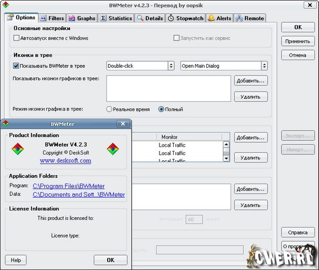The width and height of the screenshot is (319, 270).
Task: Click the Details magnifier icon
Action: coord(140,18)
